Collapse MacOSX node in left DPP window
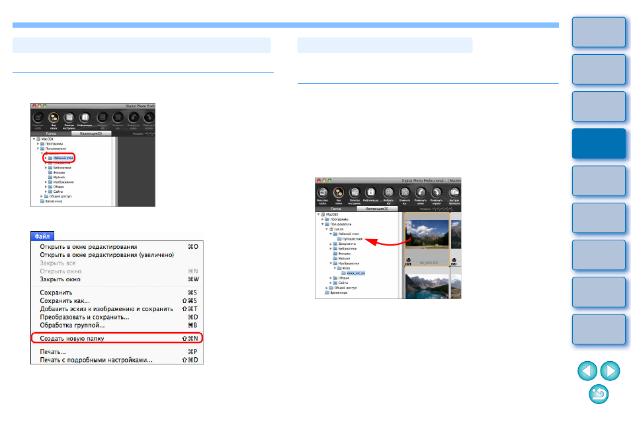The image size is (631, 445). (34, 139)
